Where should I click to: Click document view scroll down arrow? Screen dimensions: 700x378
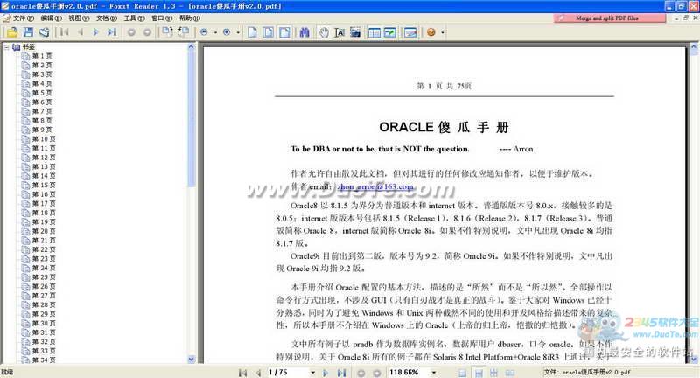click(694, 360)
